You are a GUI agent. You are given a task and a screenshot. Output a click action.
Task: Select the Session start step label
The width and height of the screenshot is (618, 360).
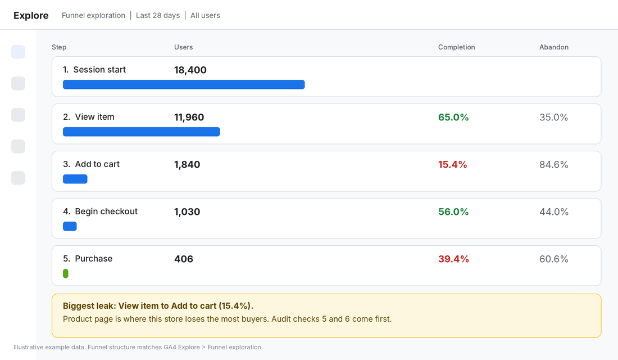click(94, 70)
